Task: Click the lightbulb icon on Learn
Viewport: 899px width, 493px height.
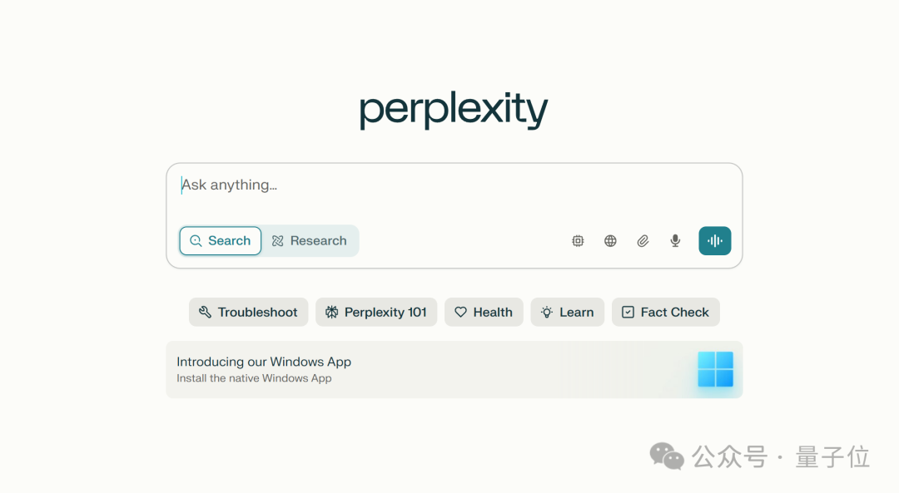Action: coord(547,312)
